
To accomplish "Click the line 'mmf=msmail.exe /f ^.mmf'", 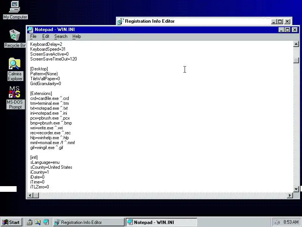I will [x=52, y=143].
